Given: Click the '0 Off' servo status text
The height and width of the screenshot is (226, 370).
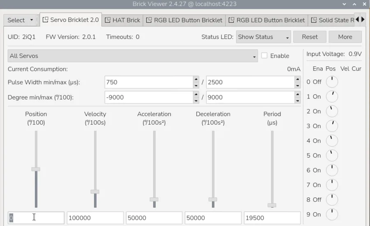Looking at the screenshot, I should coord(314,82).
